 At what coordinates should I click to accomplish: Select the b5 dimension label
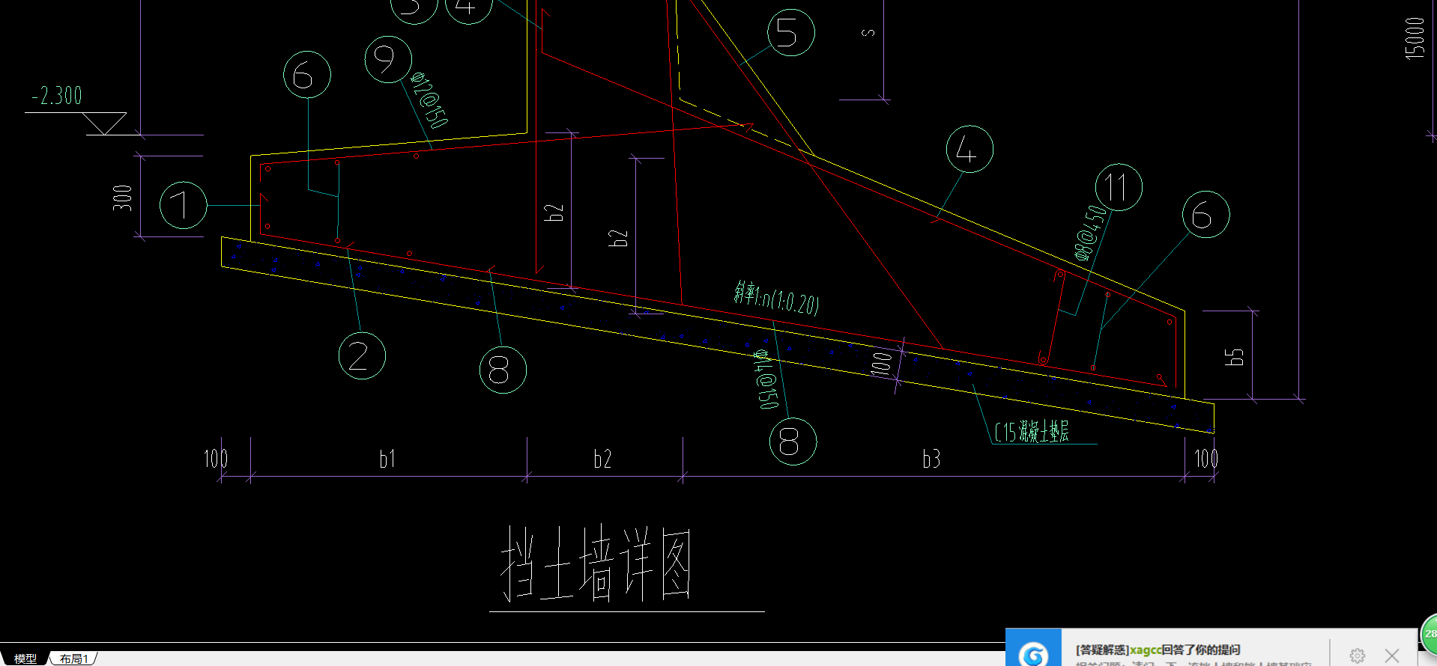click(1234, 357)
